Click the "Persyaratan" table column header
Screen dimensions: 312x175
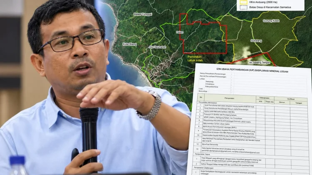pos(229,98)
